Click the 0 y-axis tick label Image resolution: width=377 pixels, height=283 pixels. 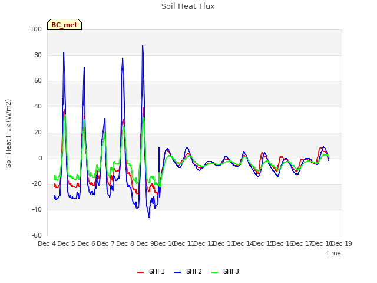(40, 159)
